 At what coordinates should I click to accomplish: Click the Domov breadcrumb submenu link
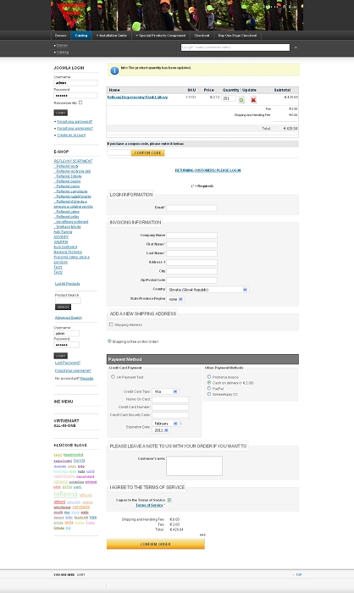pyautogui.click(x=62, y=46)
